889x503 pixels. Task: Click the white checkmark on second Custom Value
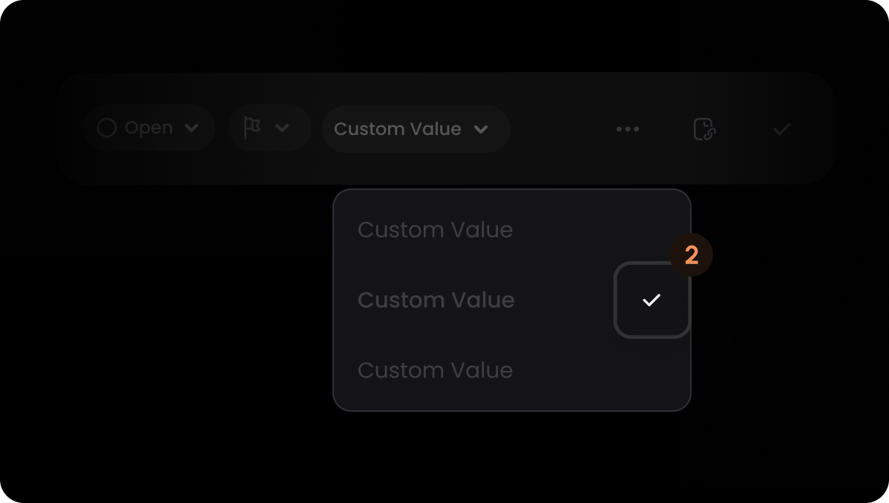coord(652,300)
